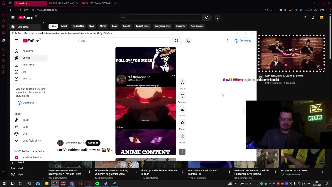
Task: Open Steam from the Windows taskbar
Action: [106, 184]
